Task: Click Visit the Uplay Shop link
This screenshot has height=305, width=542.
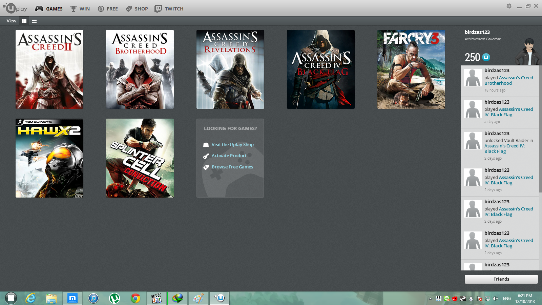Action: 233,145
